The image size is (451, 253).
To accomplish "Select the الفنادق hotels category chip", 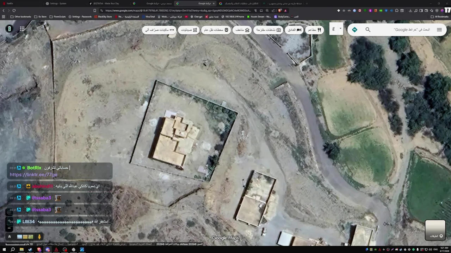I will pos(295,30).
